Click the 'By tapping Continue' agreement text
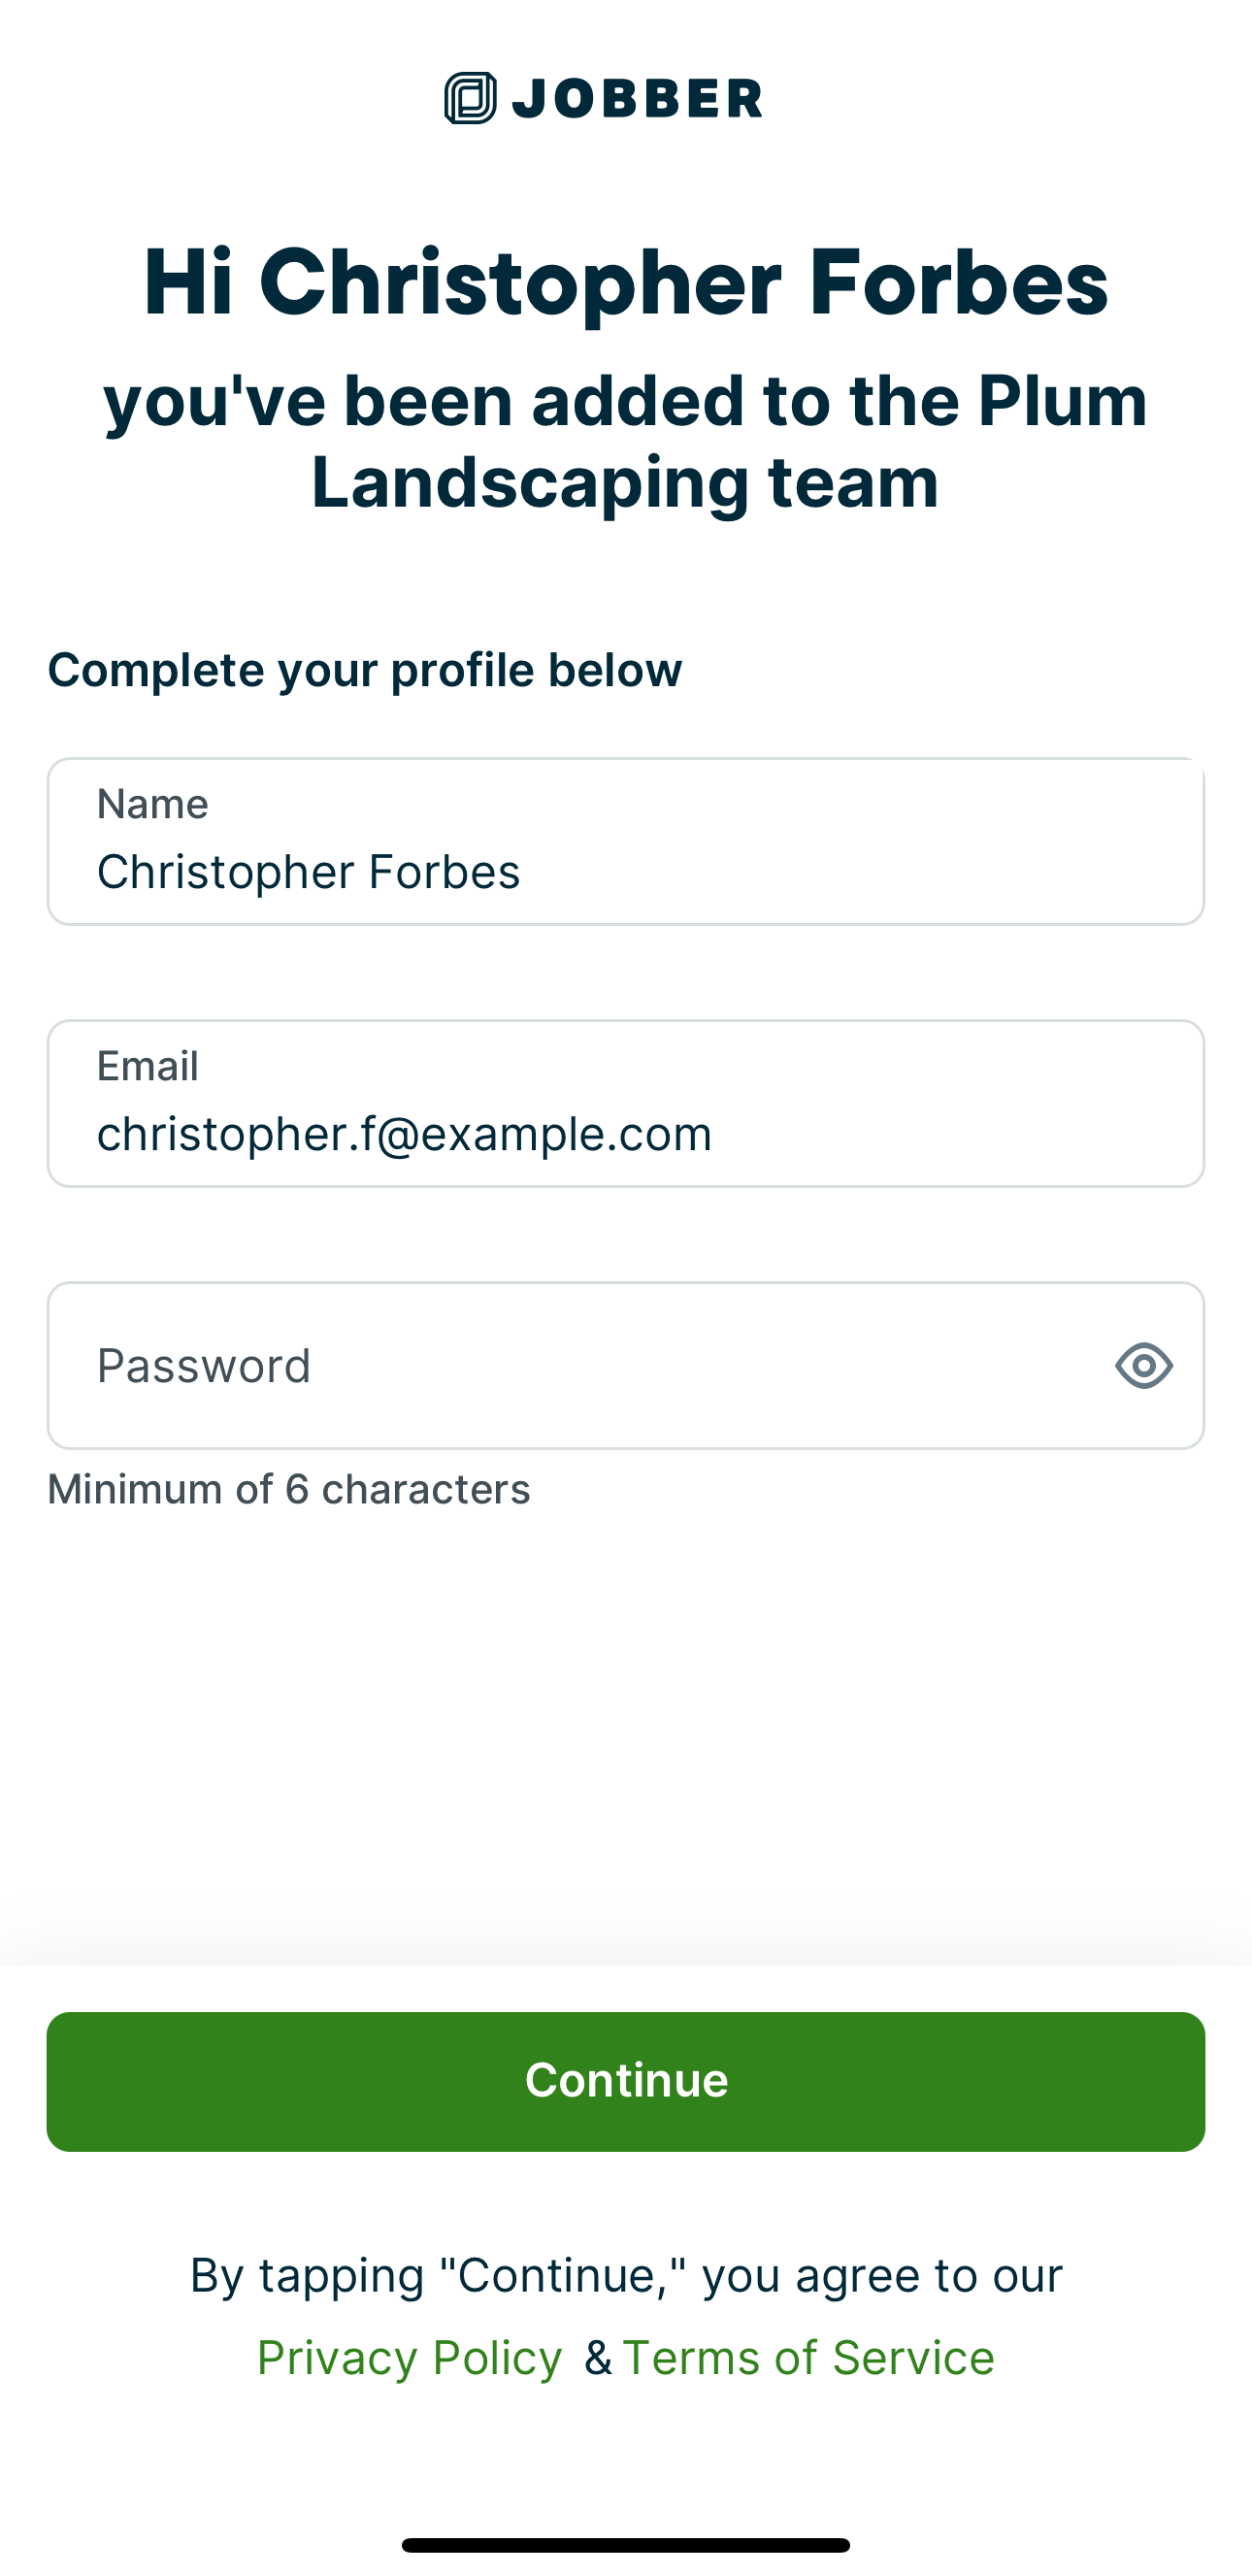1252x2576 pixels. (x=626, y=2275)
